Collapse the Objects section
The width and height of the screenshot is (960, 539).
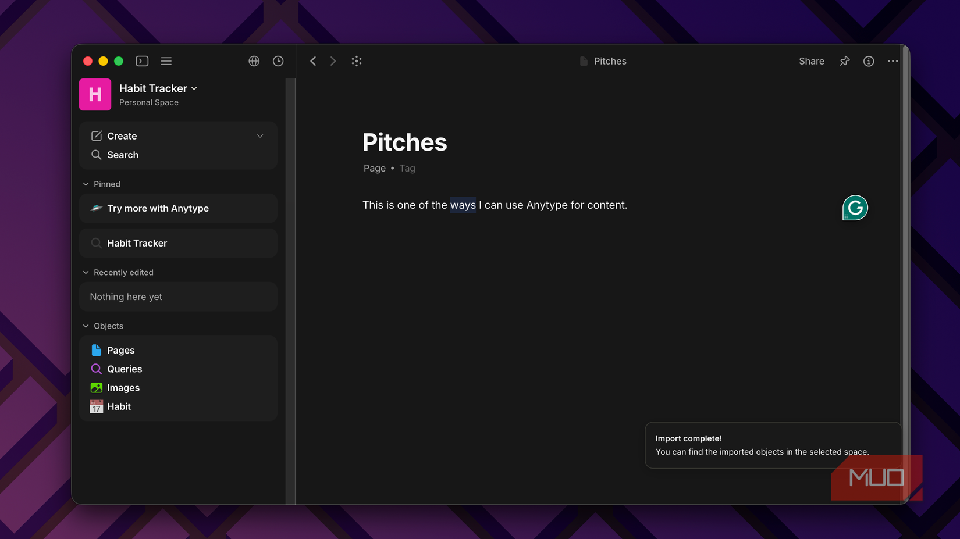(x=85, y=326)
